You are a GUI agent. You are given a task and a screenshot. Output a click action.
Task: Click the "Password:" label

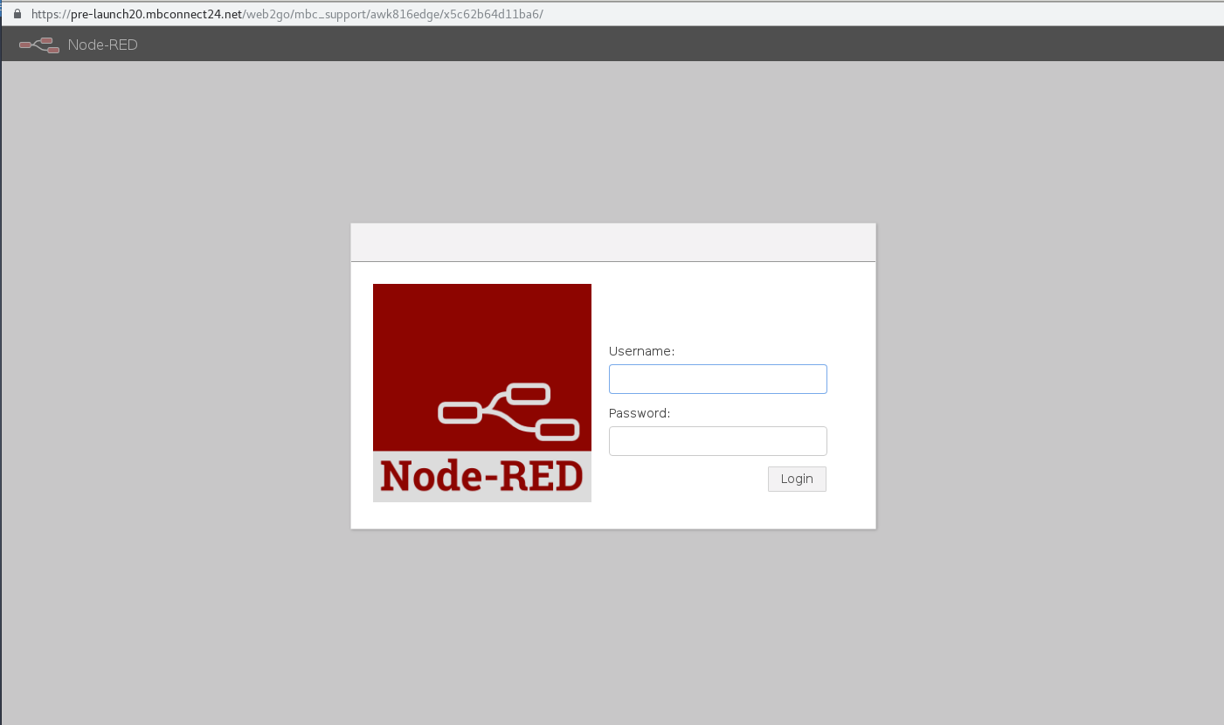tap(640, 413)
